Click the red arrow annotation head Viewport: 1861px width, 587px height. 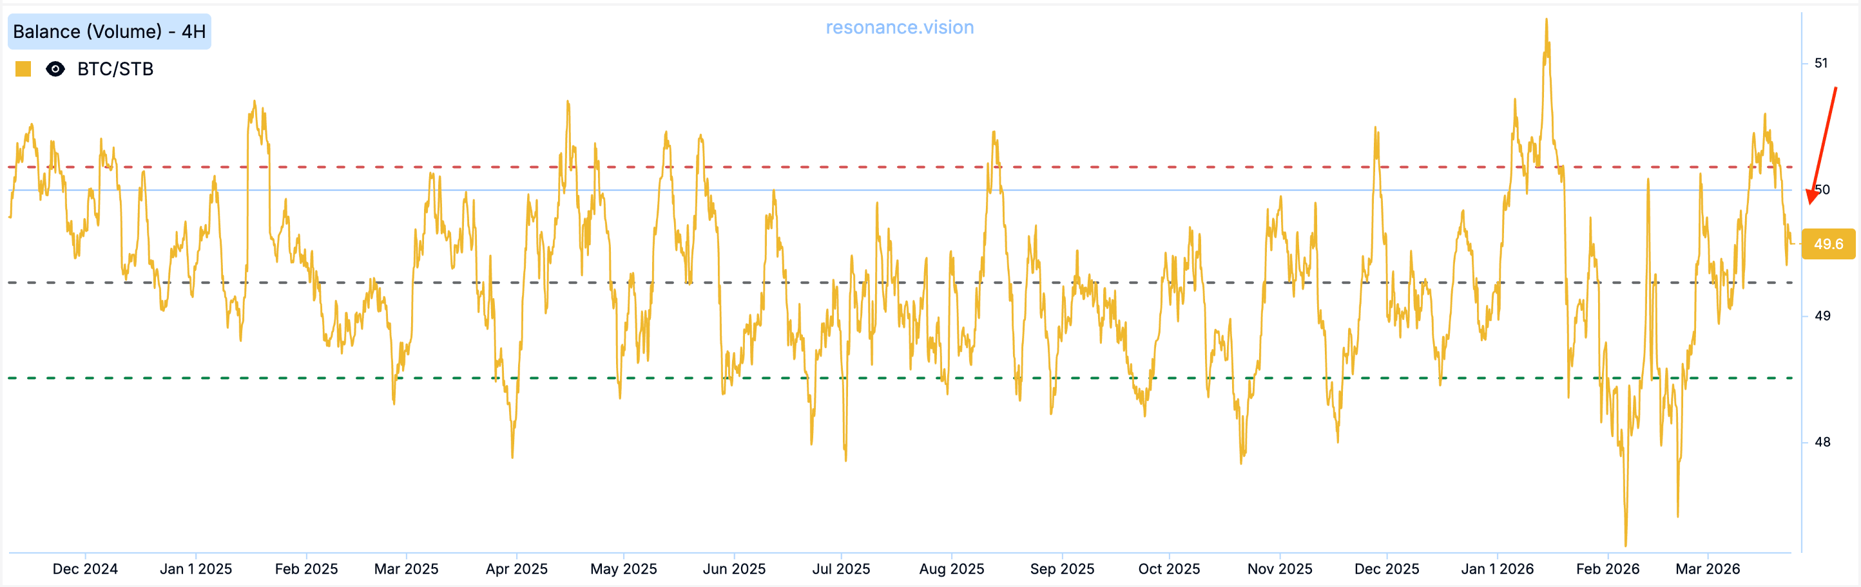pyautogui.click(x=1811, y=198)
